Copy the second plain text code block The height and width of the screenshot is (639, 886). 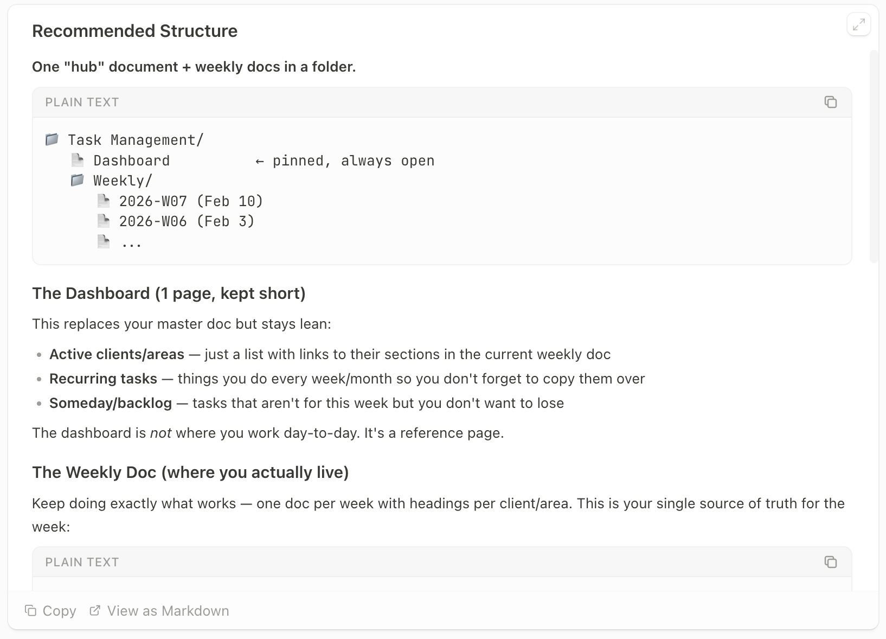point(830,562)
